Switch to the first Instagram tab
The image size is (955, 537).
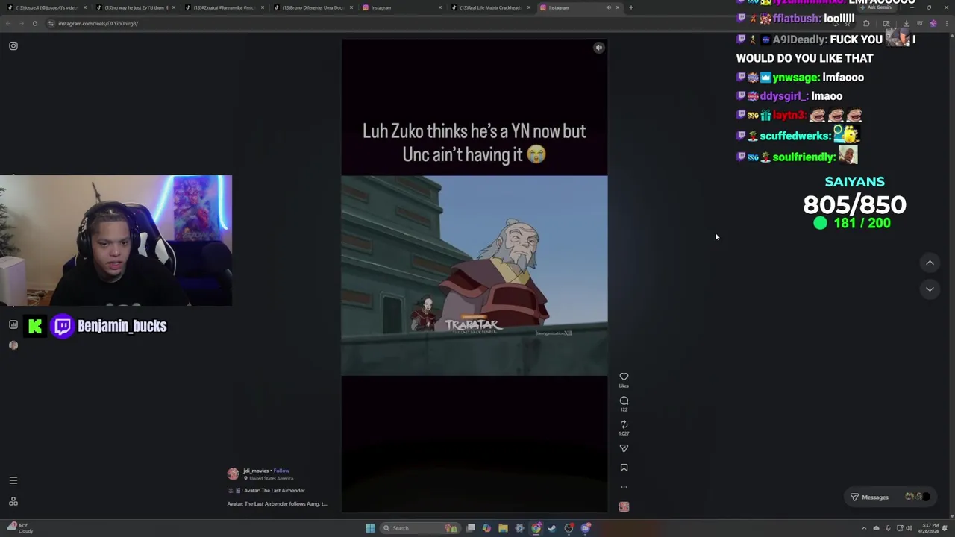(401, 7)
